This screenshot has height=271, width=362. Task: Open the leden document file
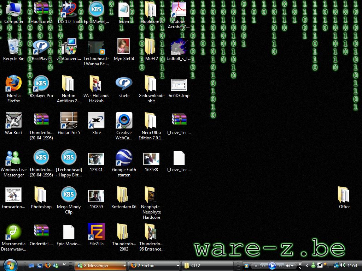(x=124, y=13)
